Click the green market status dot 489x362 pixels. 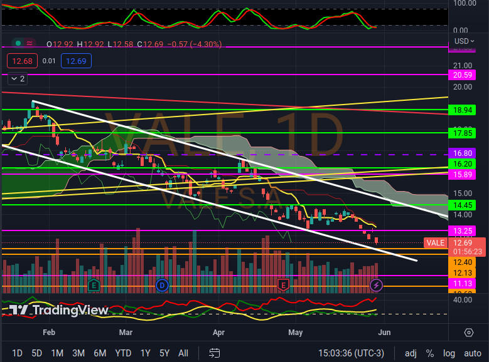click(19, 43)
